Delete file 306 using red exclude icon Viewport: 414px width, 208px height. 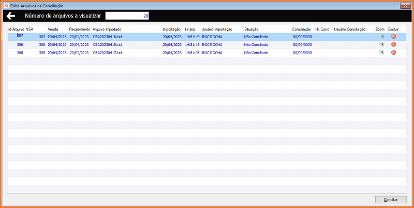tap(393, 44)
